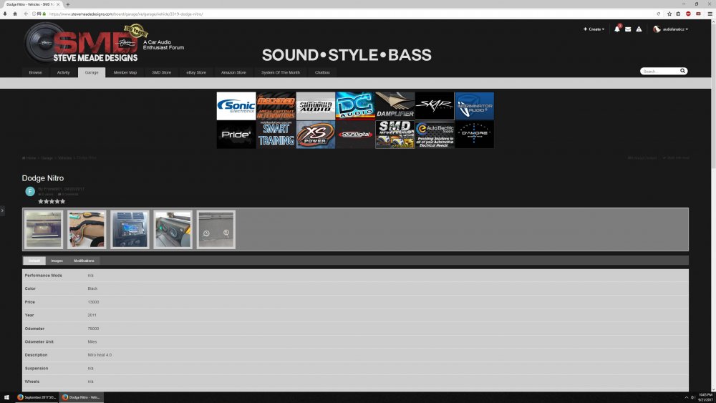Open the Sundown Audio sponsor banner

coord(316,106)
